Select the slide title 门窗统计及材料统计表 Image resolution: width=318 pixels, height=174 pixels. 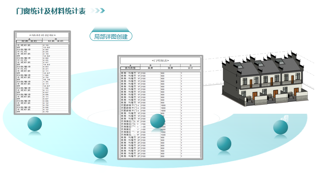point(51,11)
